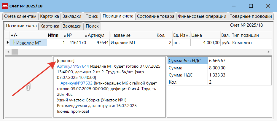Viewport: 277px width, 121px height.
Task: Switch to Финансовые операции tab
Action: [x=202, y=16]
